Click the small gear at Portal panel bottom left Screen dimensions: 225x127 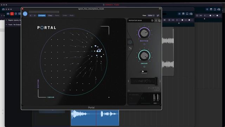129,91
